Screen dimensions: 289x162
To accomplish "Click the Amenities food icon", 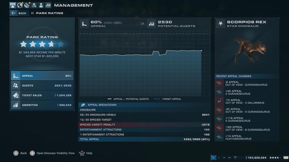I will click(x=16, y=105).
